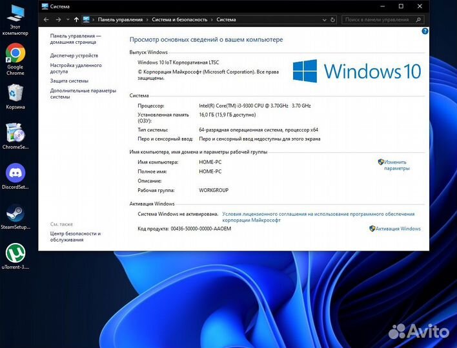Screen dimensions: 457x348
Task: Launch Google Chrome from the desktop
Action: pos(15,59)
